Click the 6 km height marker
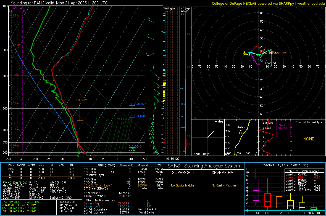The height and width of the screenshot is (216, 326). click(x=15, y=103)
